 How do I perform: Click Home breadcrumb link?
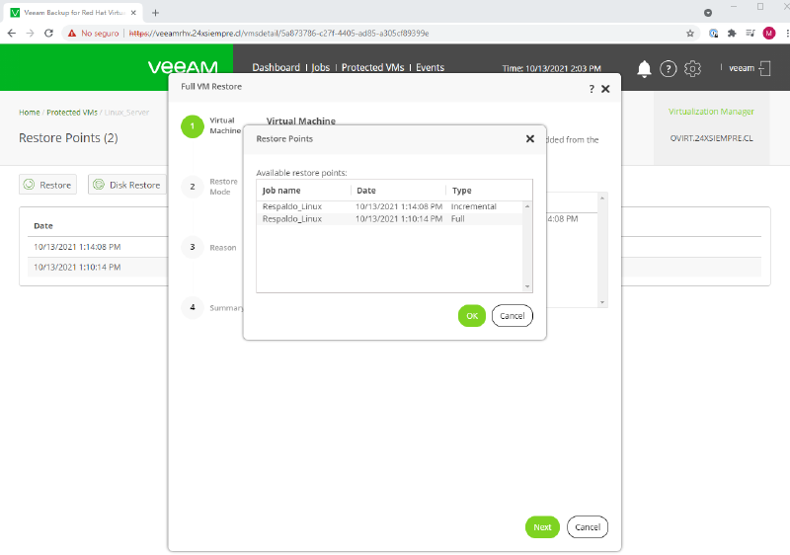[30, 113]
